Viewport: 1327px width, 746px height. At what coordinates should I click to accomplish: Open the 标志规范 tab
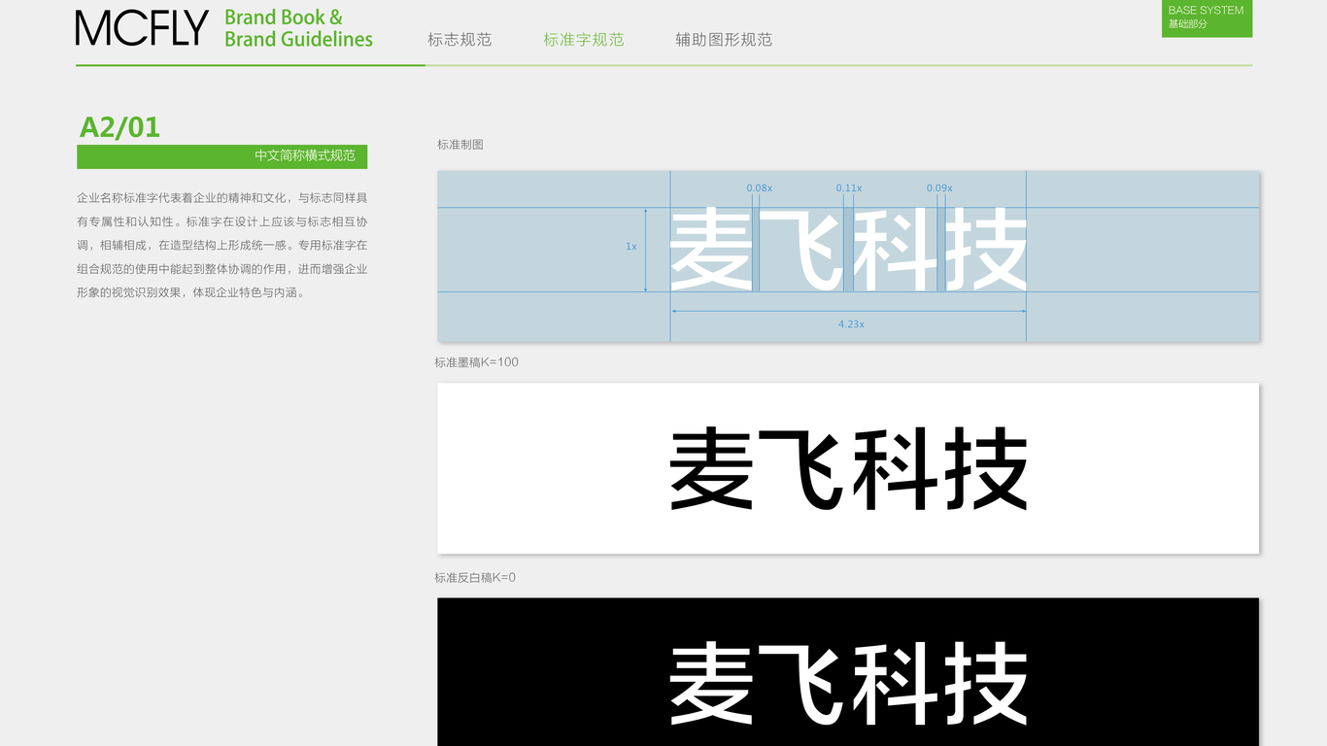[459, 40]
